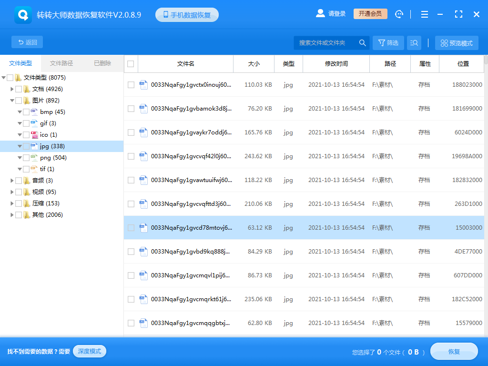The image size is (488, 366).
Task: Toggle the bmp (45) node arrow
Action: tap(20, 112)
